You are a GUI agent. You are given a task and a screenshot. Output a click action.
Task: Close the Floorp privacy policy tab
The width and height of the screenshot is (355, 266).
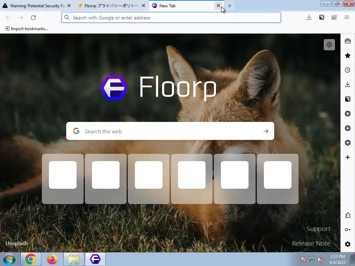coord(144,6)
